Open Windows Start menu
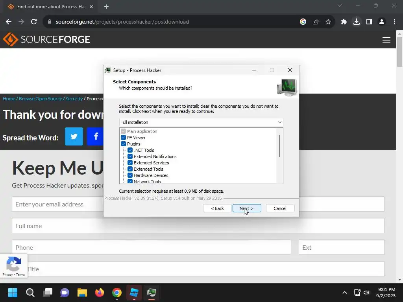403x302 pixels. [13, 293]
